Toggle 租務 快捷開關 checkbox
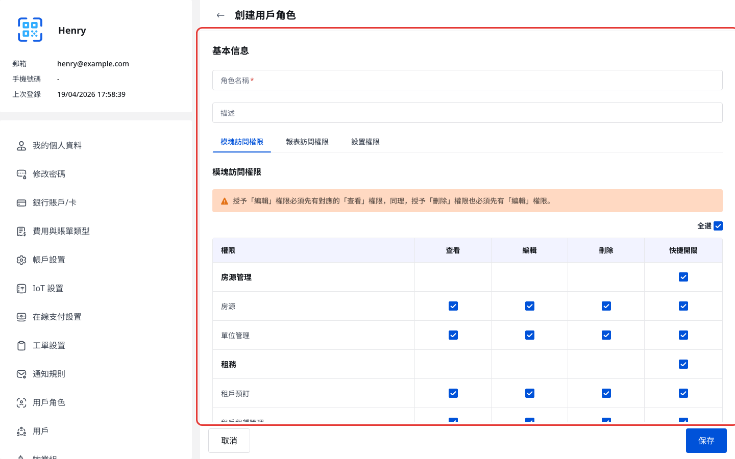The width and height of the screenshot is (735, 459). tap(683, 364)
